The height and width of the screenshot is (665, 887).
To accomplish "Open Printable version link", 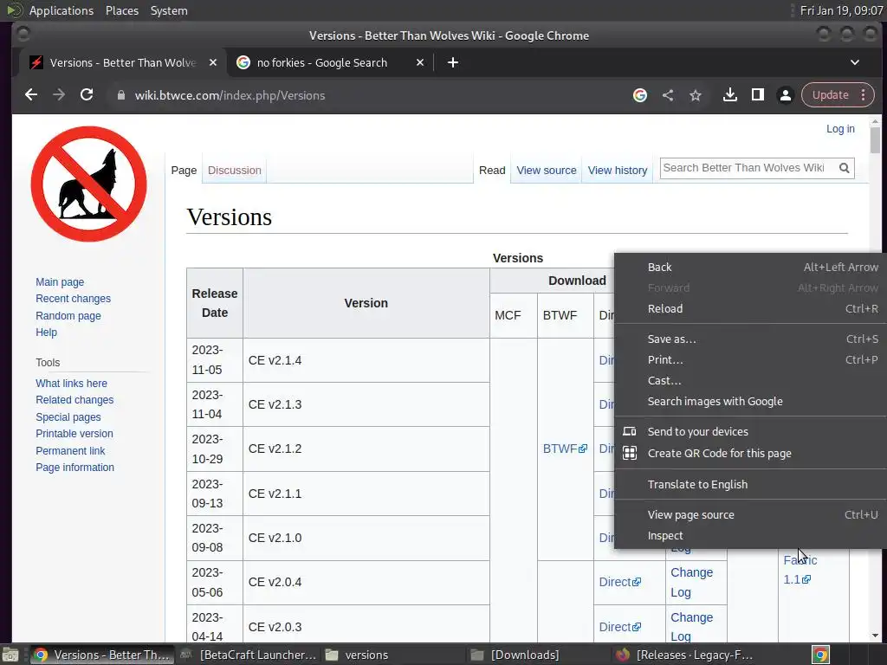I will click(74, 434).
